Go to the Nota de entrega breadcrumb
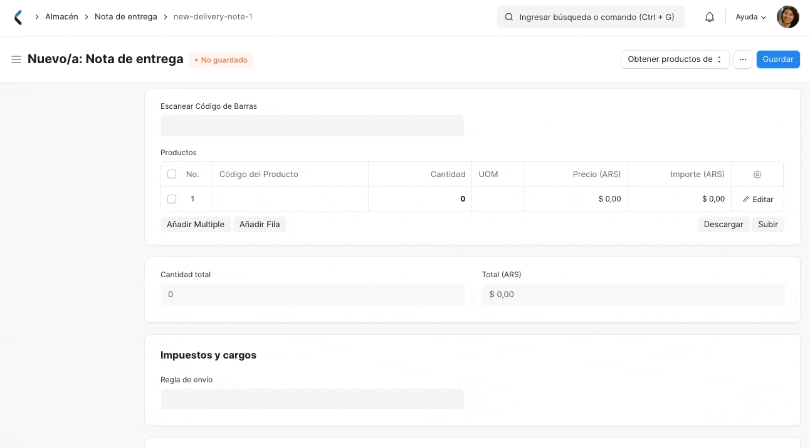The width and height of the screenshot is (810, 448). coord(126,17)
